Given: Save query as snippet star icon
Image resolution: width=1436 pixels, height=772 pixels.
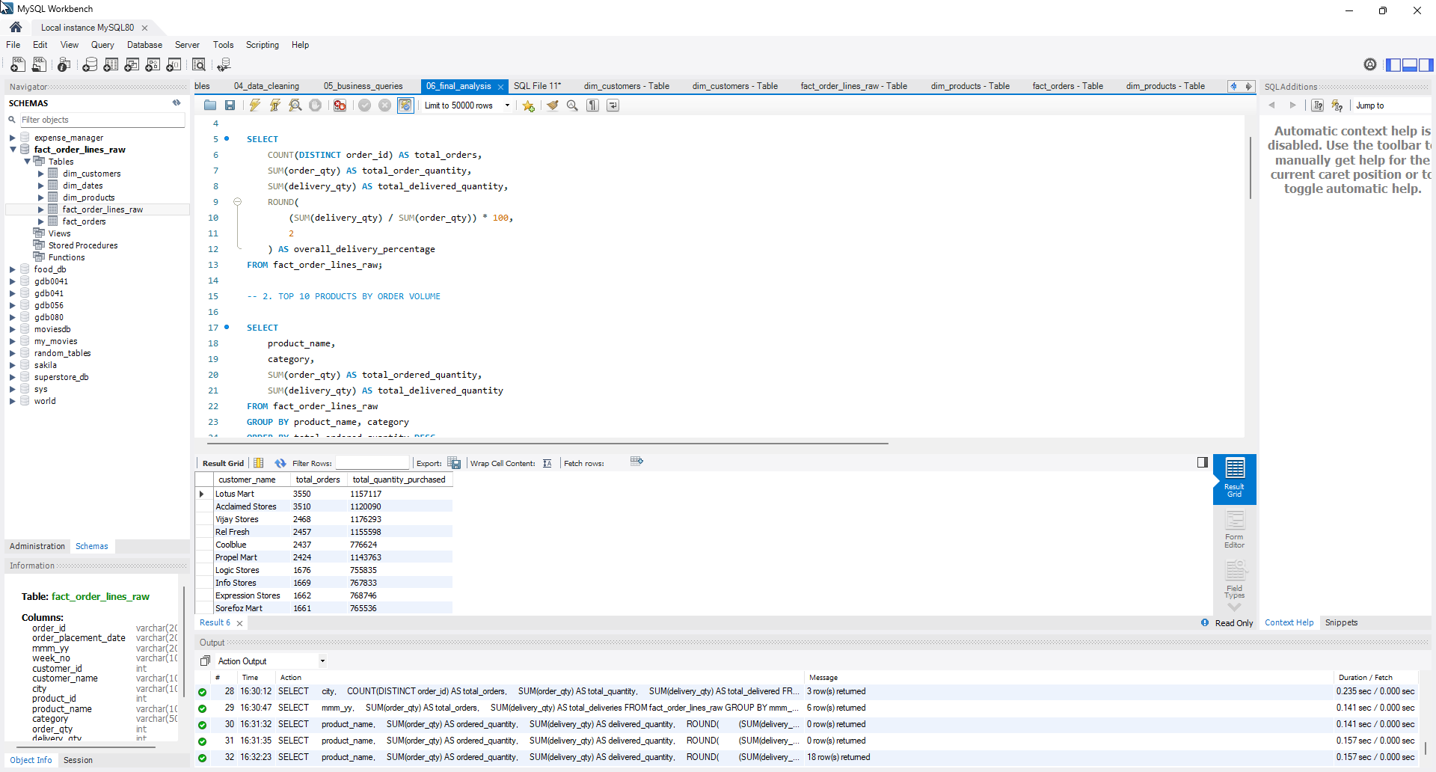Looking at the screenshot, I should 529,105.
